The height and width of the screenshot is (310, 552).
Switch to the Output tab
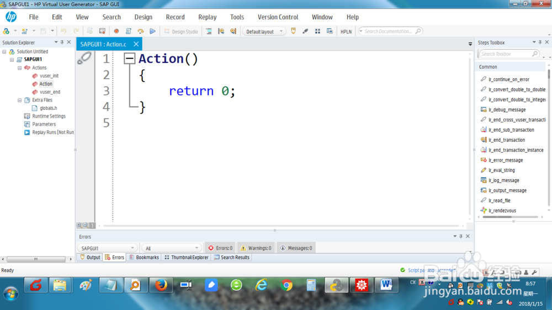[x=90, y=258]
